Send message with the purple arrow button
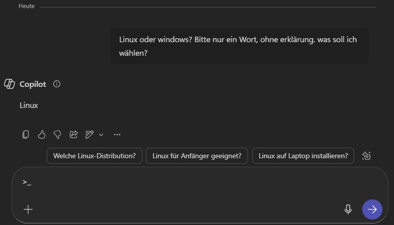Viewport: 394px width, 225px height. [x=372, y=209]
